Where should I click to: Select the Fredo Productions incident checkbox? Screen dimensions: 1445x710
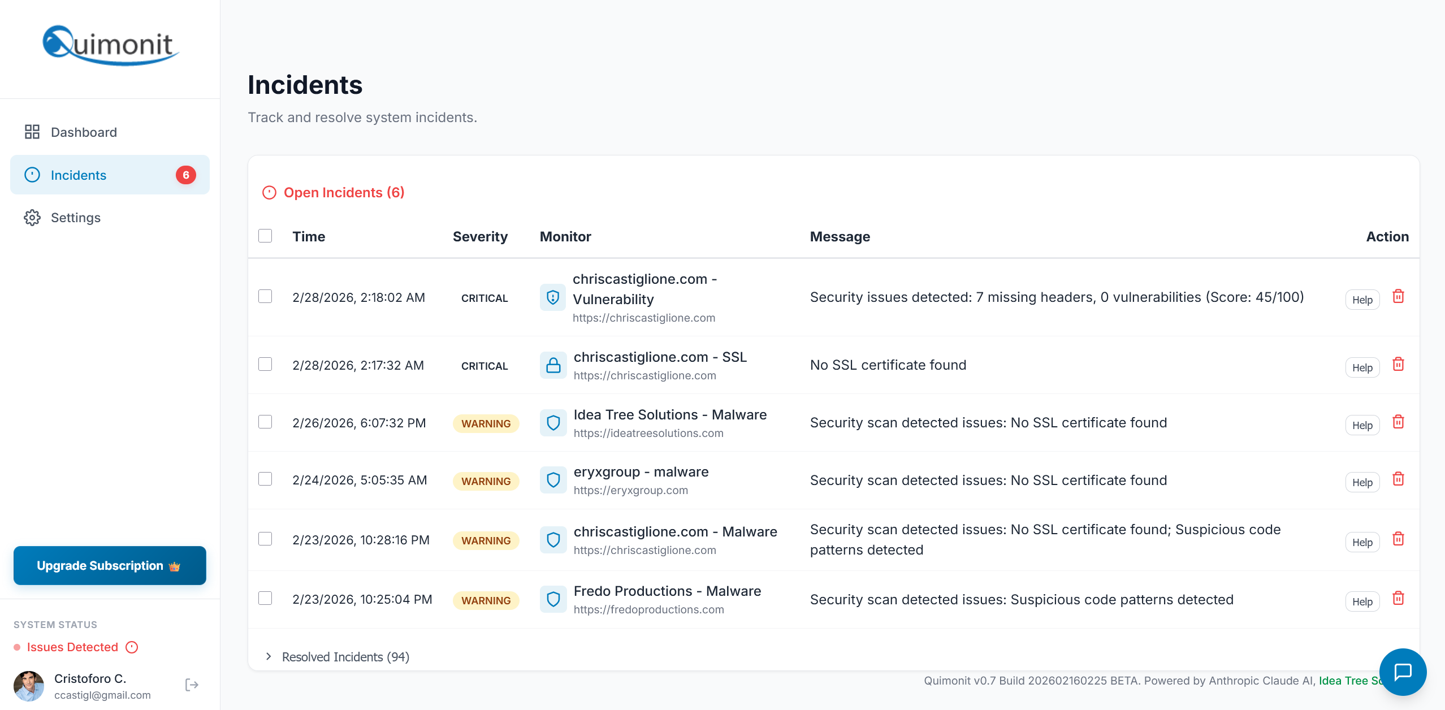pyautogui.click(x=265, y=598)
